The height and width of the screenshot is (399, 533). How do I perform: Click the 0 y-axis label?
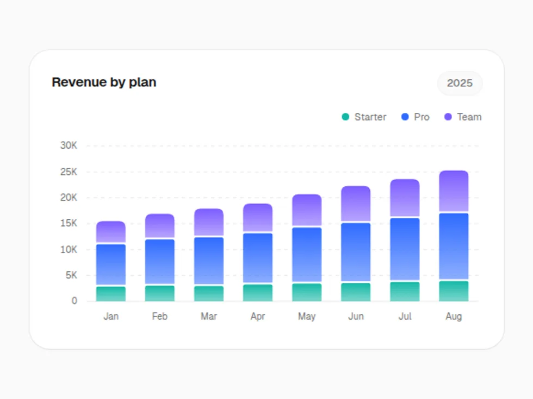coord(75,301)
